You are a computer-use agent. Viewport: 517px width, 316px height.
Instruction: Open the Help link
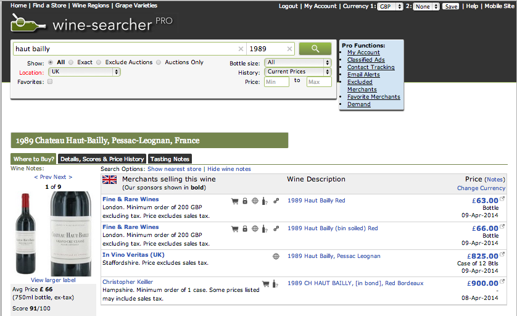click(472, 6)
